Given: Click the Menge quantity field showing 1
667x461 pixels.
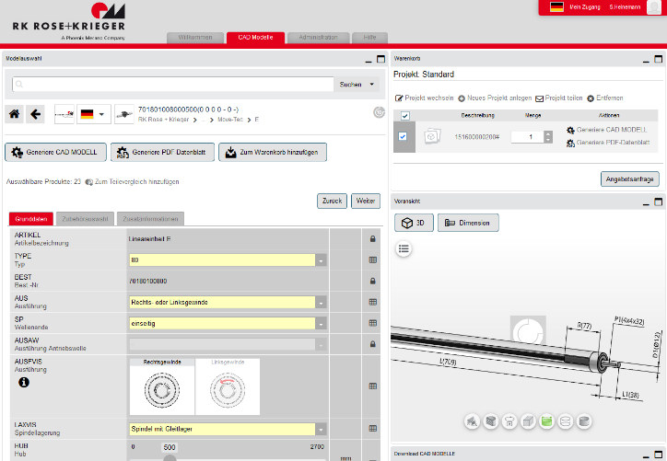Looking at the screenshot, I should pyautogui.click(x=528, y=137).
